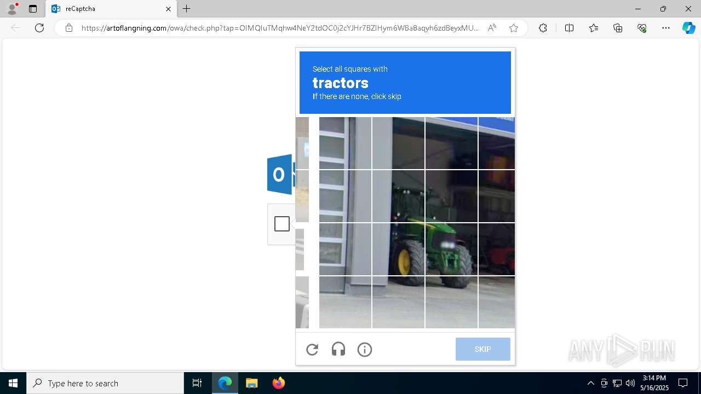The image size is (701, 394).
Task: Open the notification center
Action: coord(683,383)
